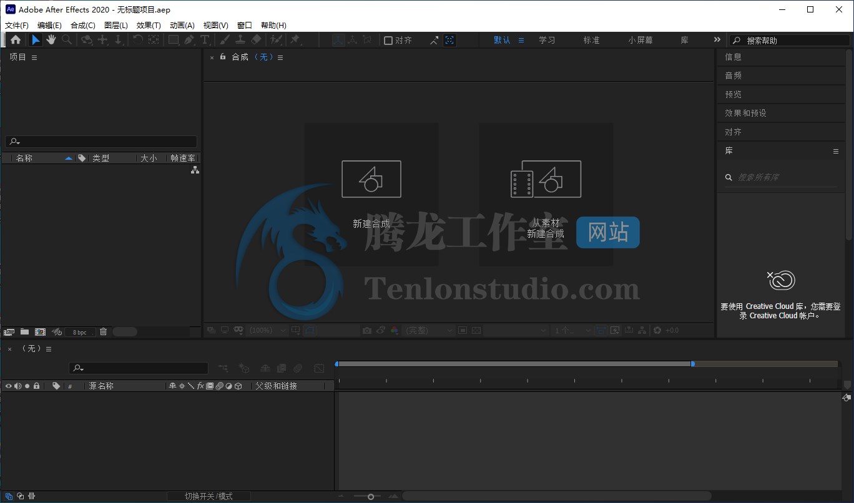The height and width of the screenshot is (503, 854).
Task: Click new composition icon in Project panel footer
Action: 40,332
